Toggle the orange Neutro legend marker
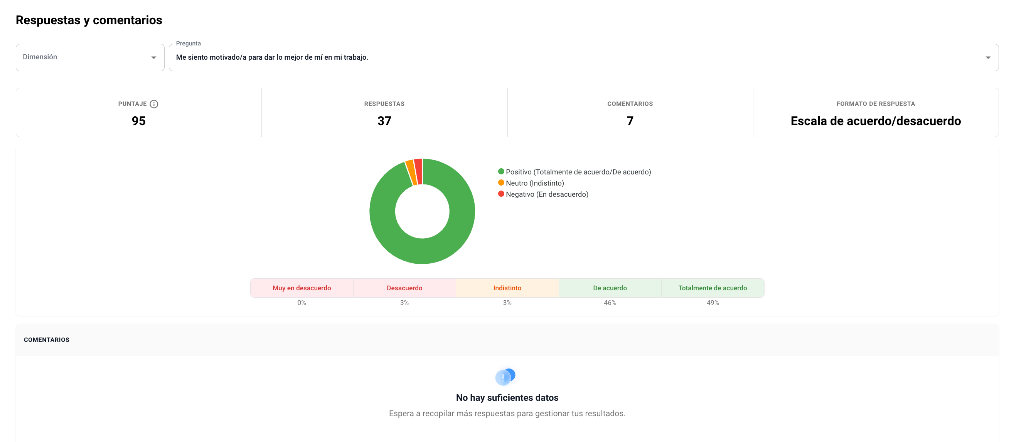This screenshot has width=1014, height=442. point(501,182)
